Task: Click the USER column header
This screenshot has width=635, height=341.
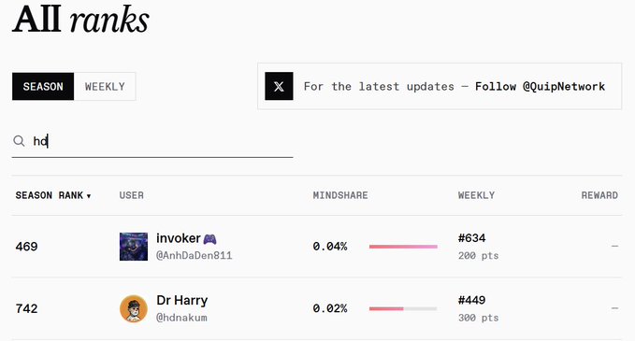Action: tap(132, 195)
